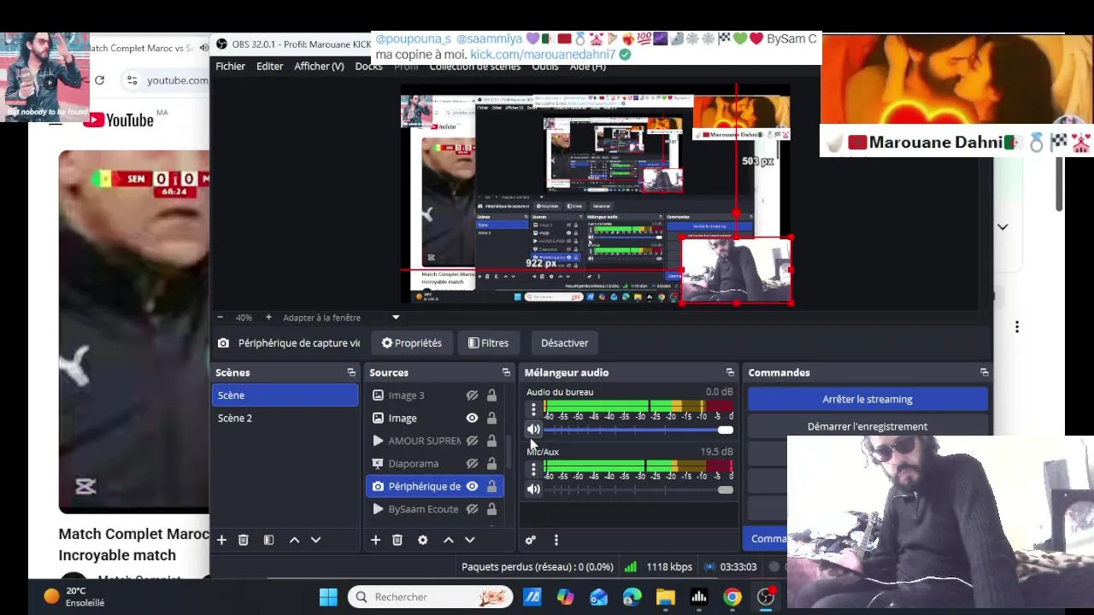
Task: Click Arrêter le streaming
Action: coord(868,399)
